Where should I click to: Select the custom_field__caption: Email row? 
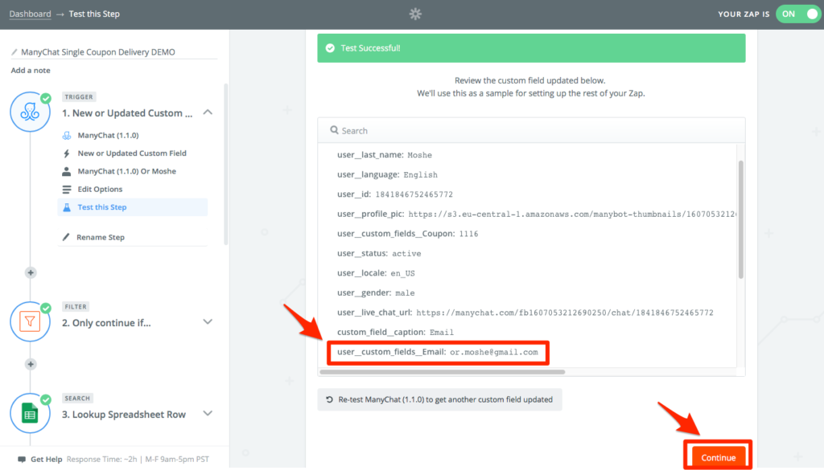point(395,332)
